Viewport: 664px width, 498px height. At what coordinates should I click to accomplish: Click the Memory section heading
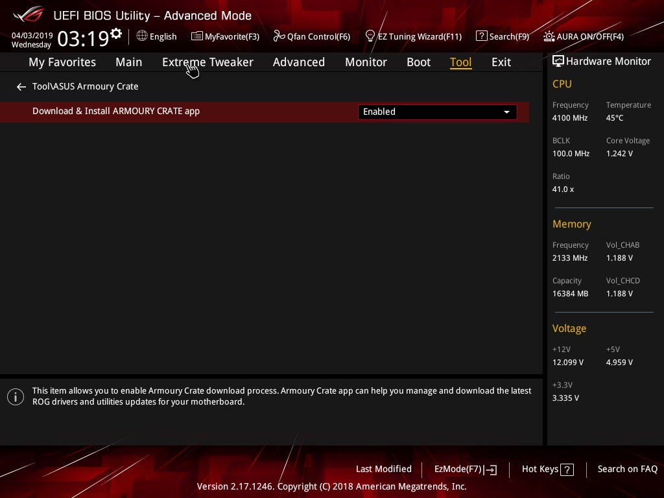click(x=572, y=224)
